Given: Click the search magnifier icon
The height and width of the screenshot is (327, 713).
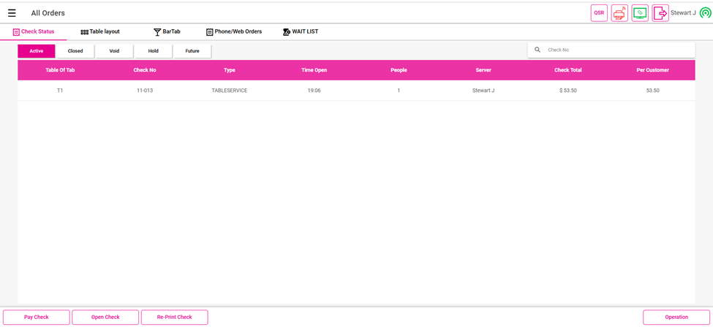Looking at the screenshot, I should (537, 50).
